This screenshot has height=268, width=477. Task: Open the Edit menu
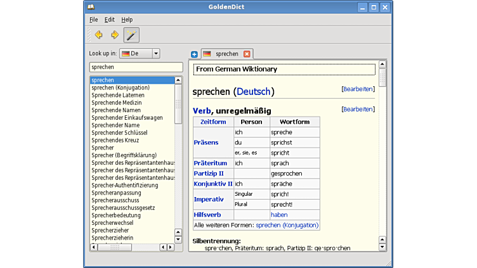[110, 20]
